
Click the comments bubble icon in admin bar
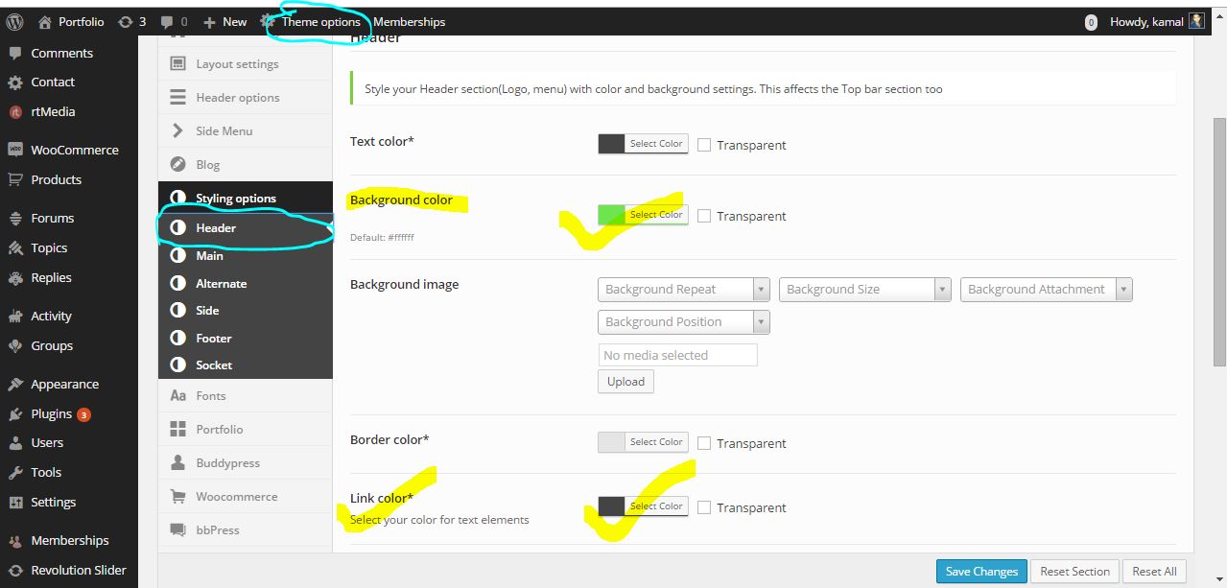click(x=168, y=21)
